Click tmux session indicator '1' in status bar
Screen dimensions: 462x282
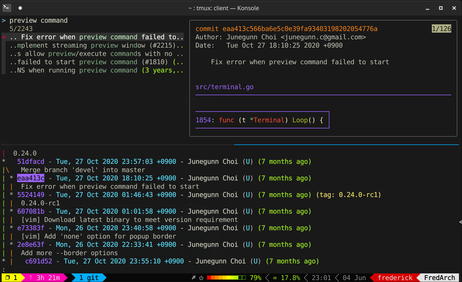pos(11,278)
